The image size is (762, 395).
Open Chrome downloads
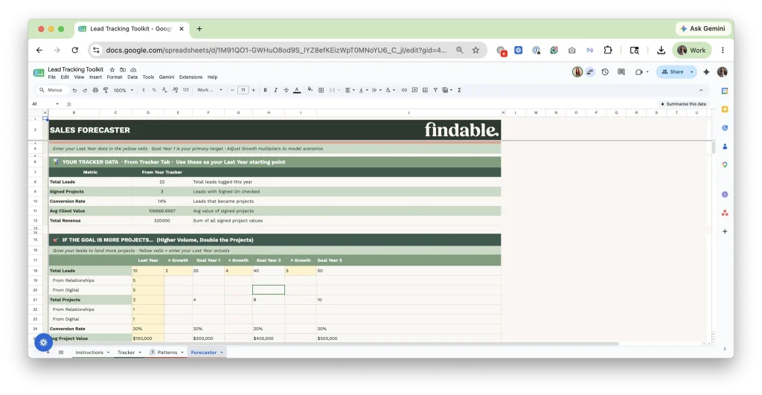coord(661,50)
